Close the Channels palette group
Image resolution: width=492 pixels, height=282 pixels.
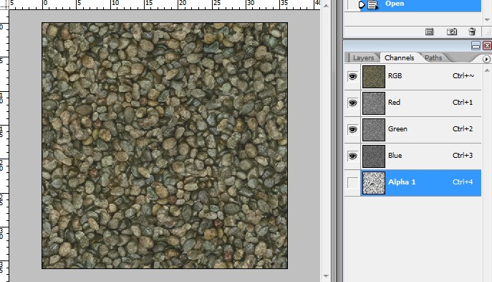(x=487, y=46)
